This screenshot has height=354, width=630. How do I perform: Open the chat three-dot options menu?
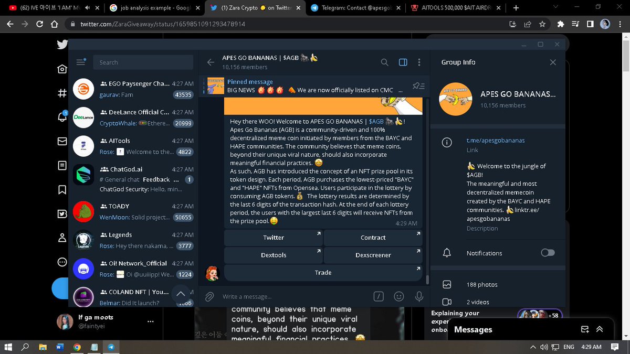point(419,62)
